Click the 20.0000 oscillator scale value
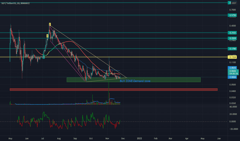 click(233, 114)
